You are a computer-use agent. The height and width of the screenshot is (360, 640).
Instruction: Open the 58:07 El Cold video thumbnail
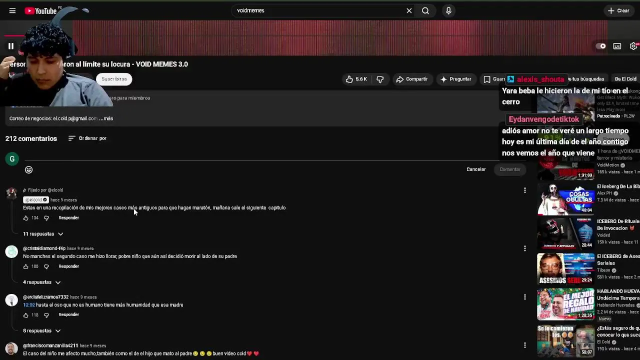(565, 340)
